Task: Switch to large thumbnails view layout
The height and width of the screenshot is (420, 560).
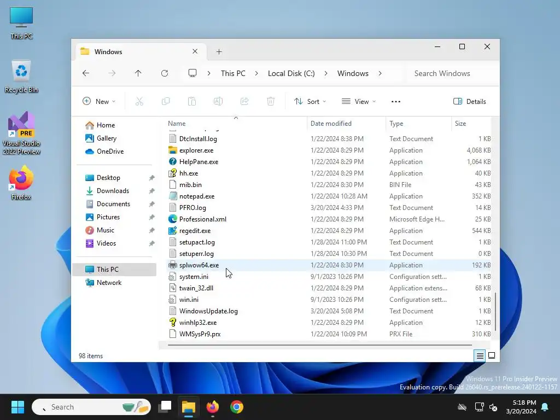Action: (492, 355)
